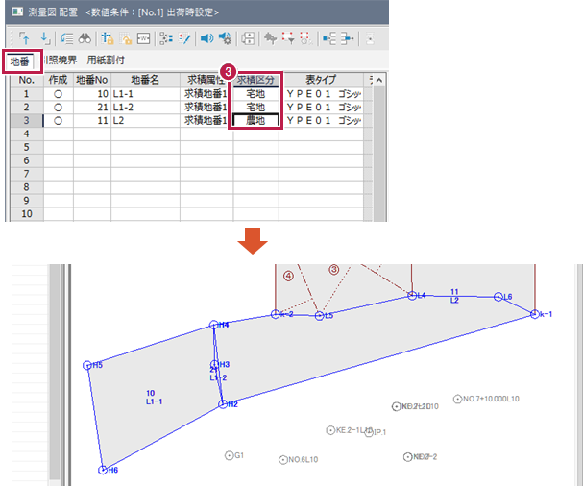Viewport: 583px width, 486px height.
Task: Click the speaker with gear settings icon
Action: coord(225,39)
